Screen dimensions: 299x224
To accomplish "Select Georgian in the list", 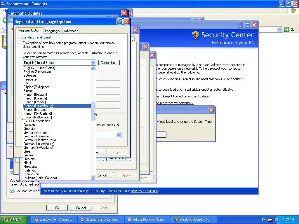I will 57,129.
